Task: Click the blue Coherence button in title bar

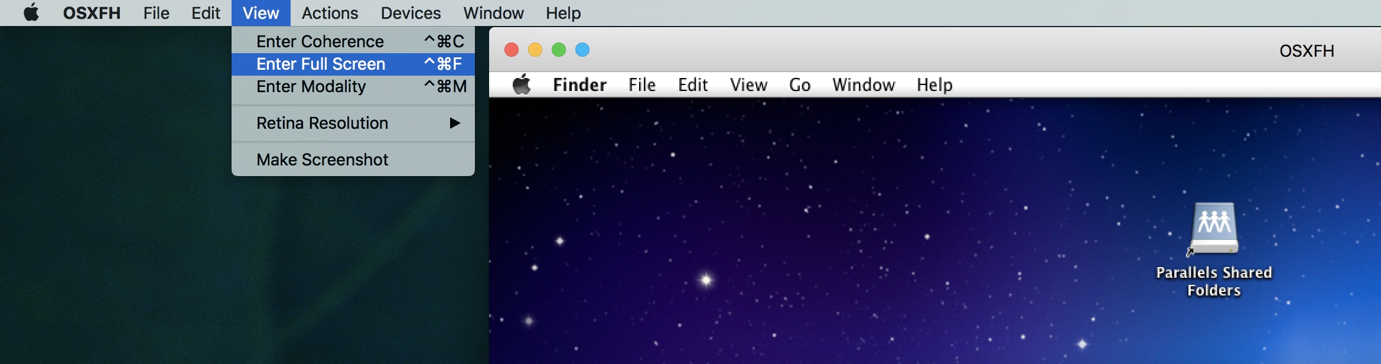Action: (582, 50)
